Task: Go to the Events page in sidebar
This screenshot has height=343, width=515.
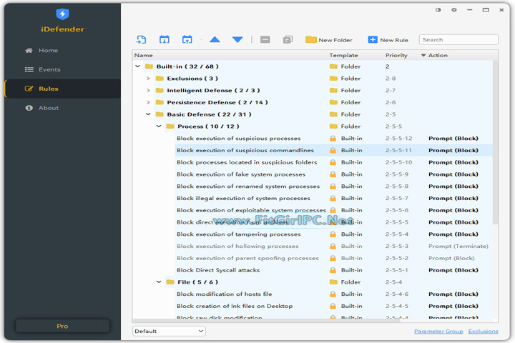Action: point(49,69)
